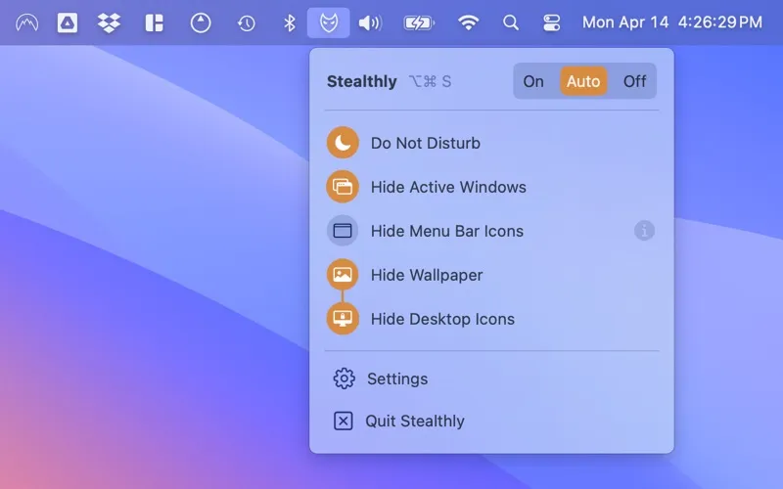
Task: Toggle the Hide Active Windows icon
Action: (x=343, y=187)
